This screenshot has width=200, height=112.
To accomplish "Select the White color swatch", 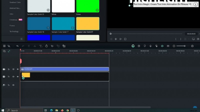I will point(63,6).
